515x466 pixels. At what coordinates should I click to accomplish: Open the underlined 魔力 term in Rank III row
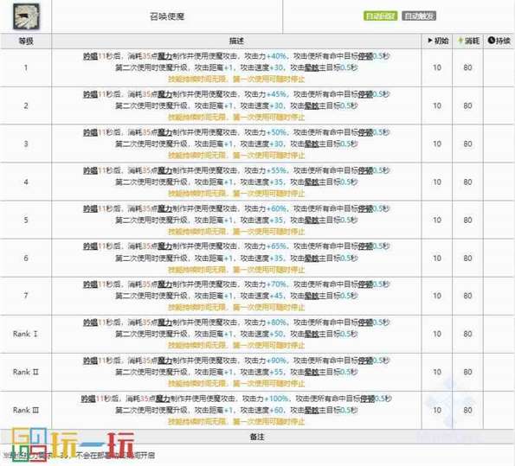[163, 399]
